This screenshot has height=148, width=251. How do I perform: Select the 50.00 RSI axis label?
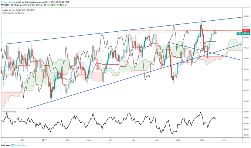(246, 123)
